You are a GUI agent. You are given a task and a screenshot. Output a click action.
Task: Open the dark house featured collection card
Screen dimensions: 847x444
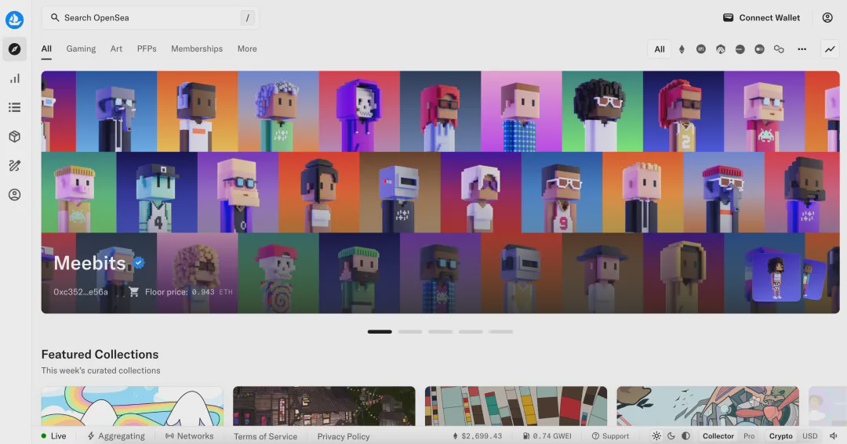click(324, 406)
